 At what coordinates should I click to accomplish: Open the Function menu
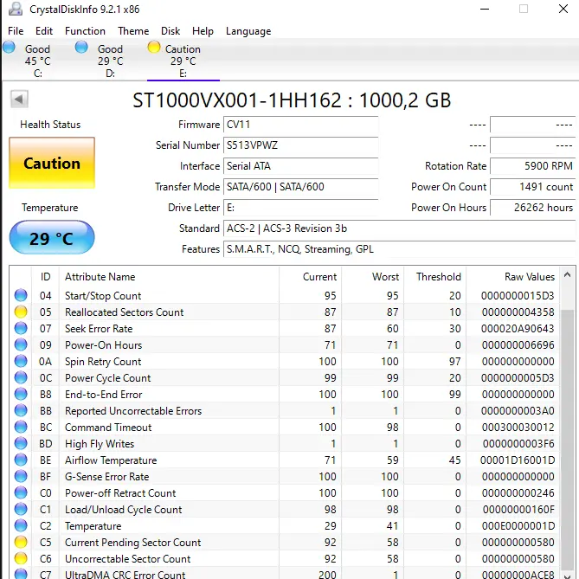[x=85, y=31]
